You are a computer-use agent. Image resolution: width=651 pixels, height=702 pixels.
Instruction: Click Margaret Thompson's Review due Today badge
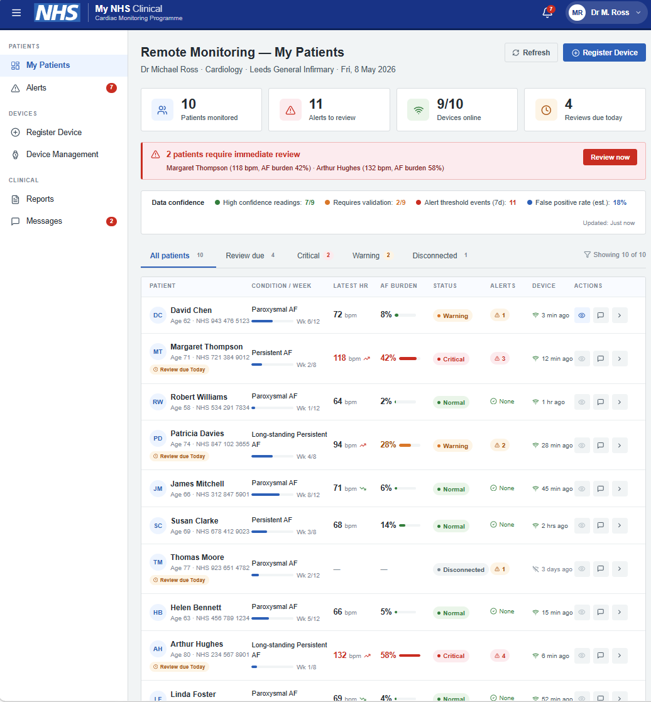(x=180, y=370)
